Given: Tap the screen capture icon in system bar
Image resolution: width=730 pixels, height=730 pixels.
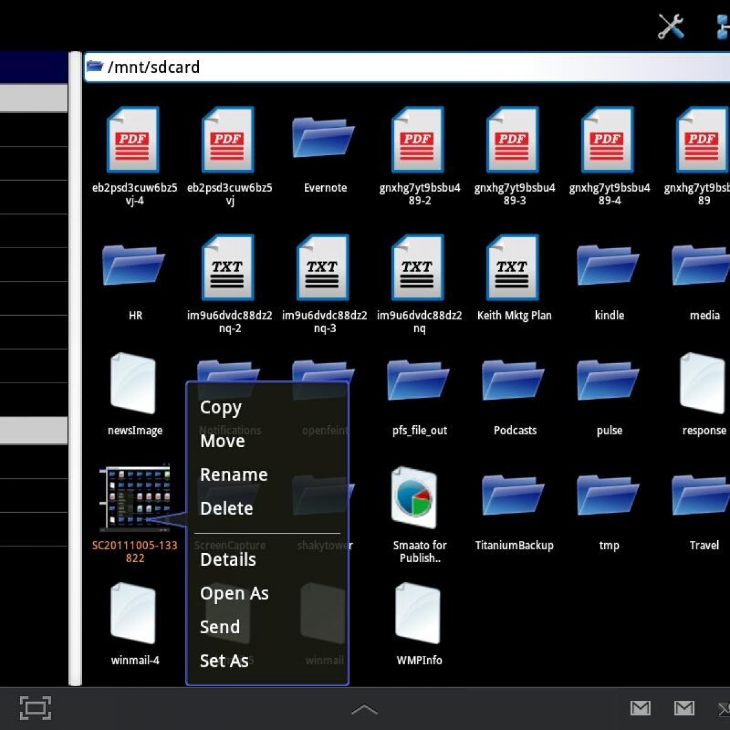Looking at the screenshot, I should pos(35,707).
